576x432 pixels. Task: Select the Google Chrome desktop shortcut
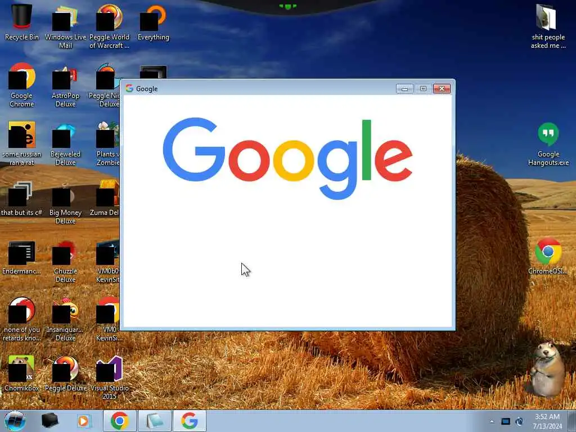coord(22,85)
